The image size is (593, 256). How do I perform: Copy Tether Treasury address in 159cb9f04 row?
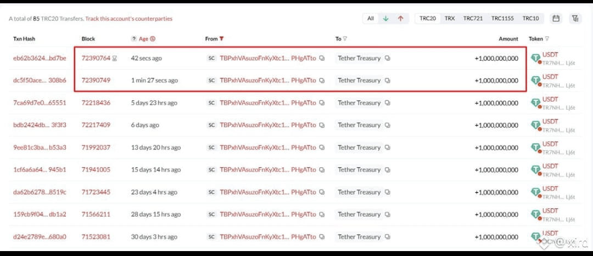[388, 214]
